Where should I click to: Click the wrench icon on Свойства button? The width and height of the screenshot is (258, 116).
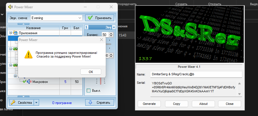pyautogui.click(x=13, y=103)
